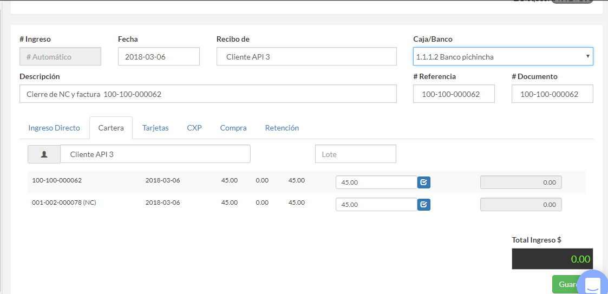Click the Caja/Banco label
This screenshot has width=608, height=294.
[433, 39]
